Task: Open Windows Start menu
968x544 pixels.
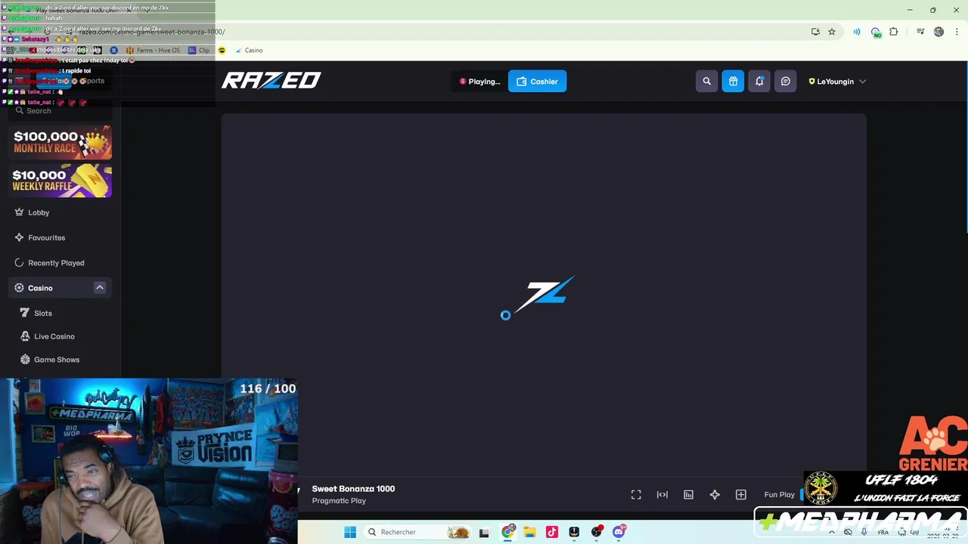Action: (349, 532)
